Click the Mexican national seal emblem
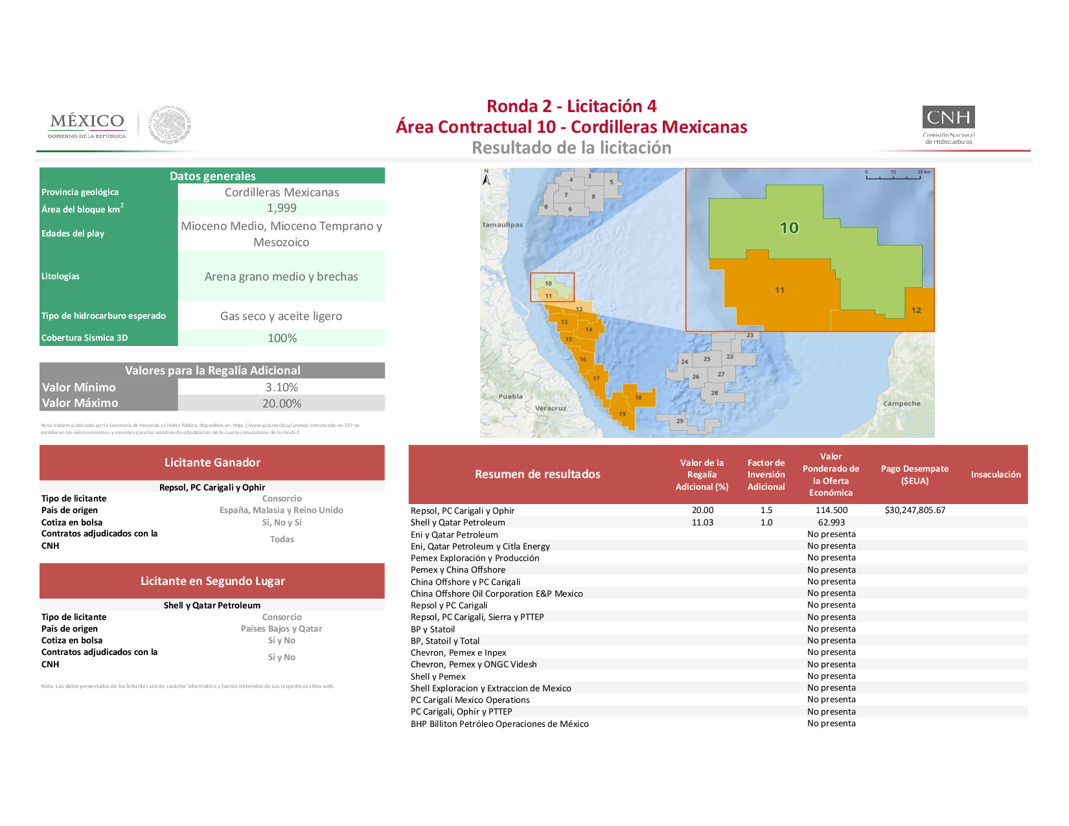1069x826 pixels. [170, 124]
